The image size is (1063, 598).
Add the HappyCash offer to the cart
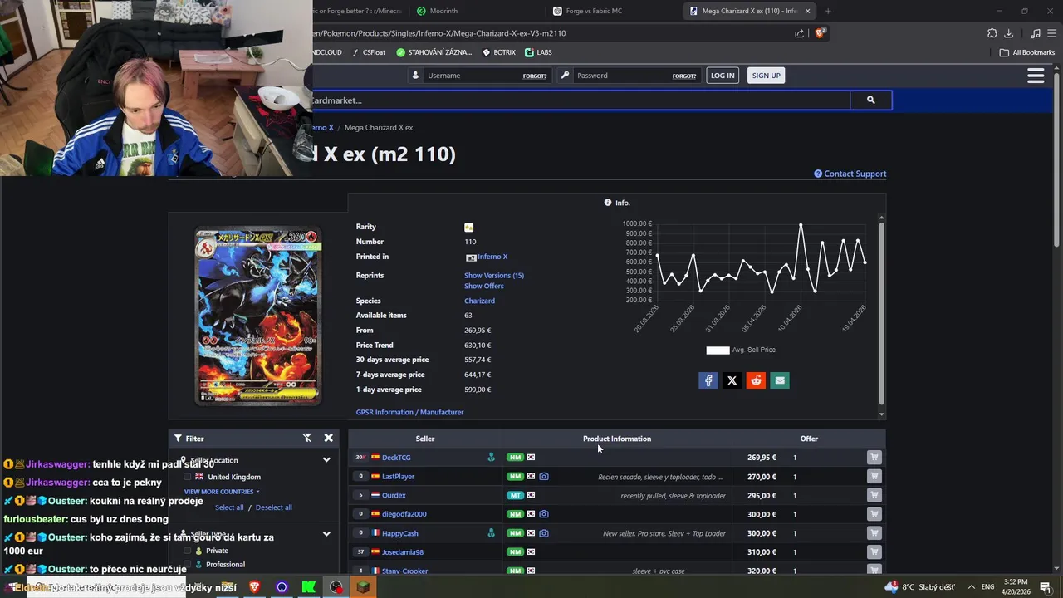(874, 533)
